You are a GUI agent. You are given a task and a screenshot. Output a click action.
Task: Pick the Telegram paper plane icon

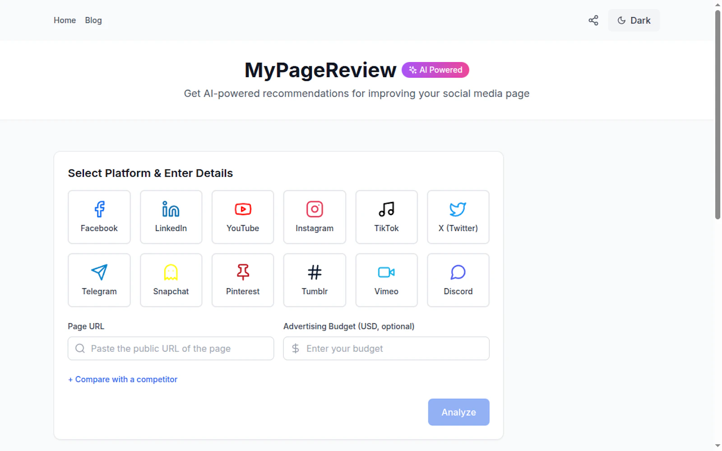pyautogui.click(x=99, y=272)
